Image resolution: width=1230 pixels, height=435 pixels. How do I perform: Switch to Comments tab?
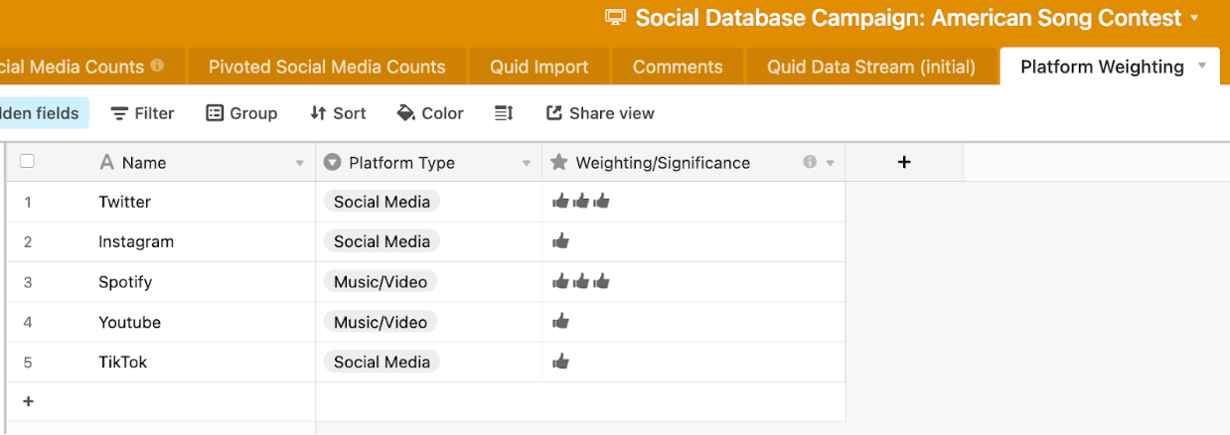678,67
